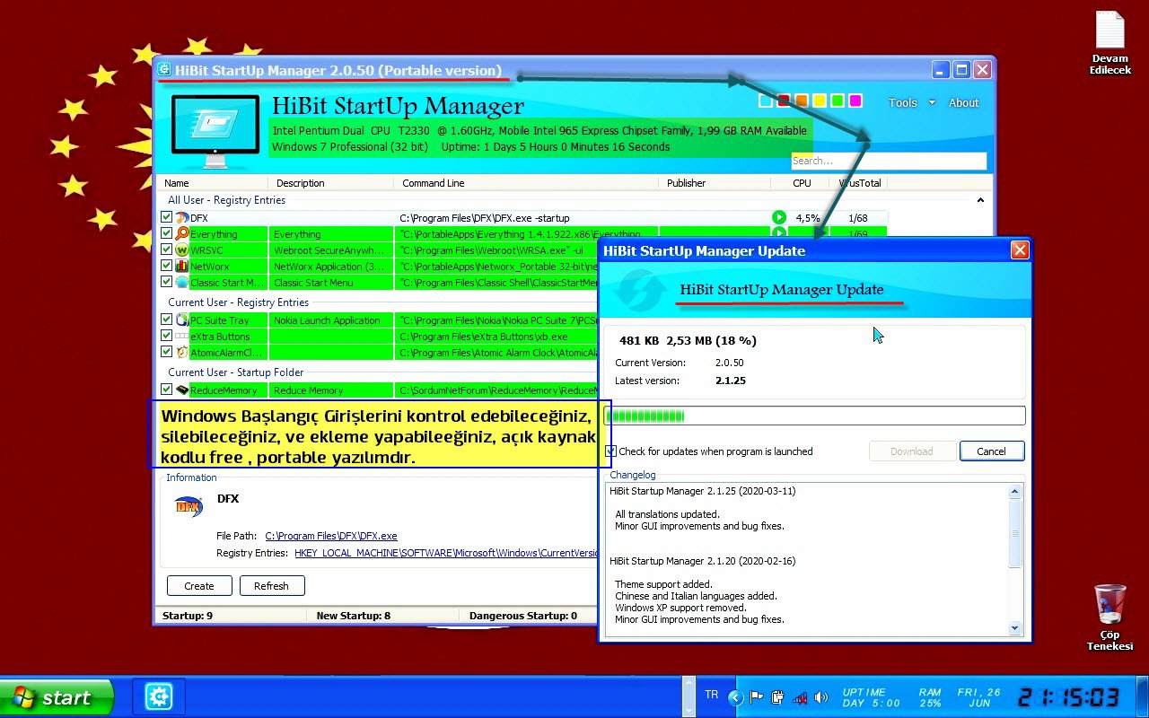Viewport: 1149px width, 718px height.
Task: Pick the yellow theme color swatch
Action: (x=820, y=101)
